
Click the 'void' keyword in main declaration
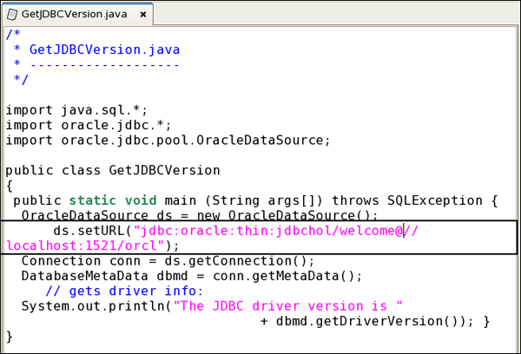tap(141, 200)
